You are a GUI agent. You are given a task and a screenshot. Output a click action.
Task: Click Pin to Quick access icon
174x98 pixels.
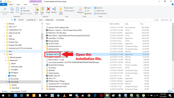[5, 9]
